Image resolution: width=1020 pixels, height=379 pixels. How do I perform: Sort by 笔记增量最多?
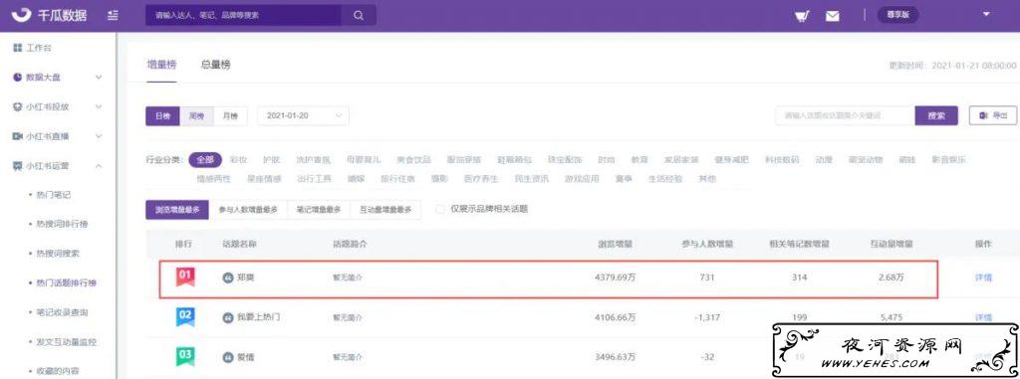[319, 209]
